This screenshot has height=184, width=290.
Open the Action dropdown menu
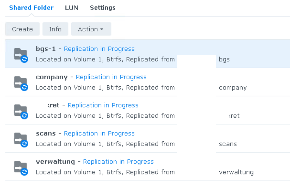tap(91, 29)
